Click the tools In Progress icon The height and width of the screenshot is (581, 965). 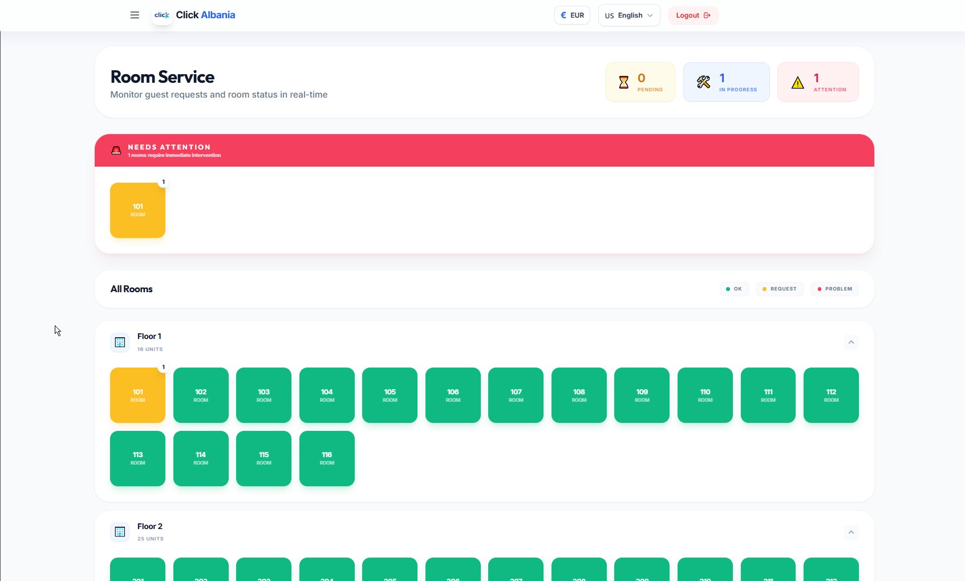(703, 82)
